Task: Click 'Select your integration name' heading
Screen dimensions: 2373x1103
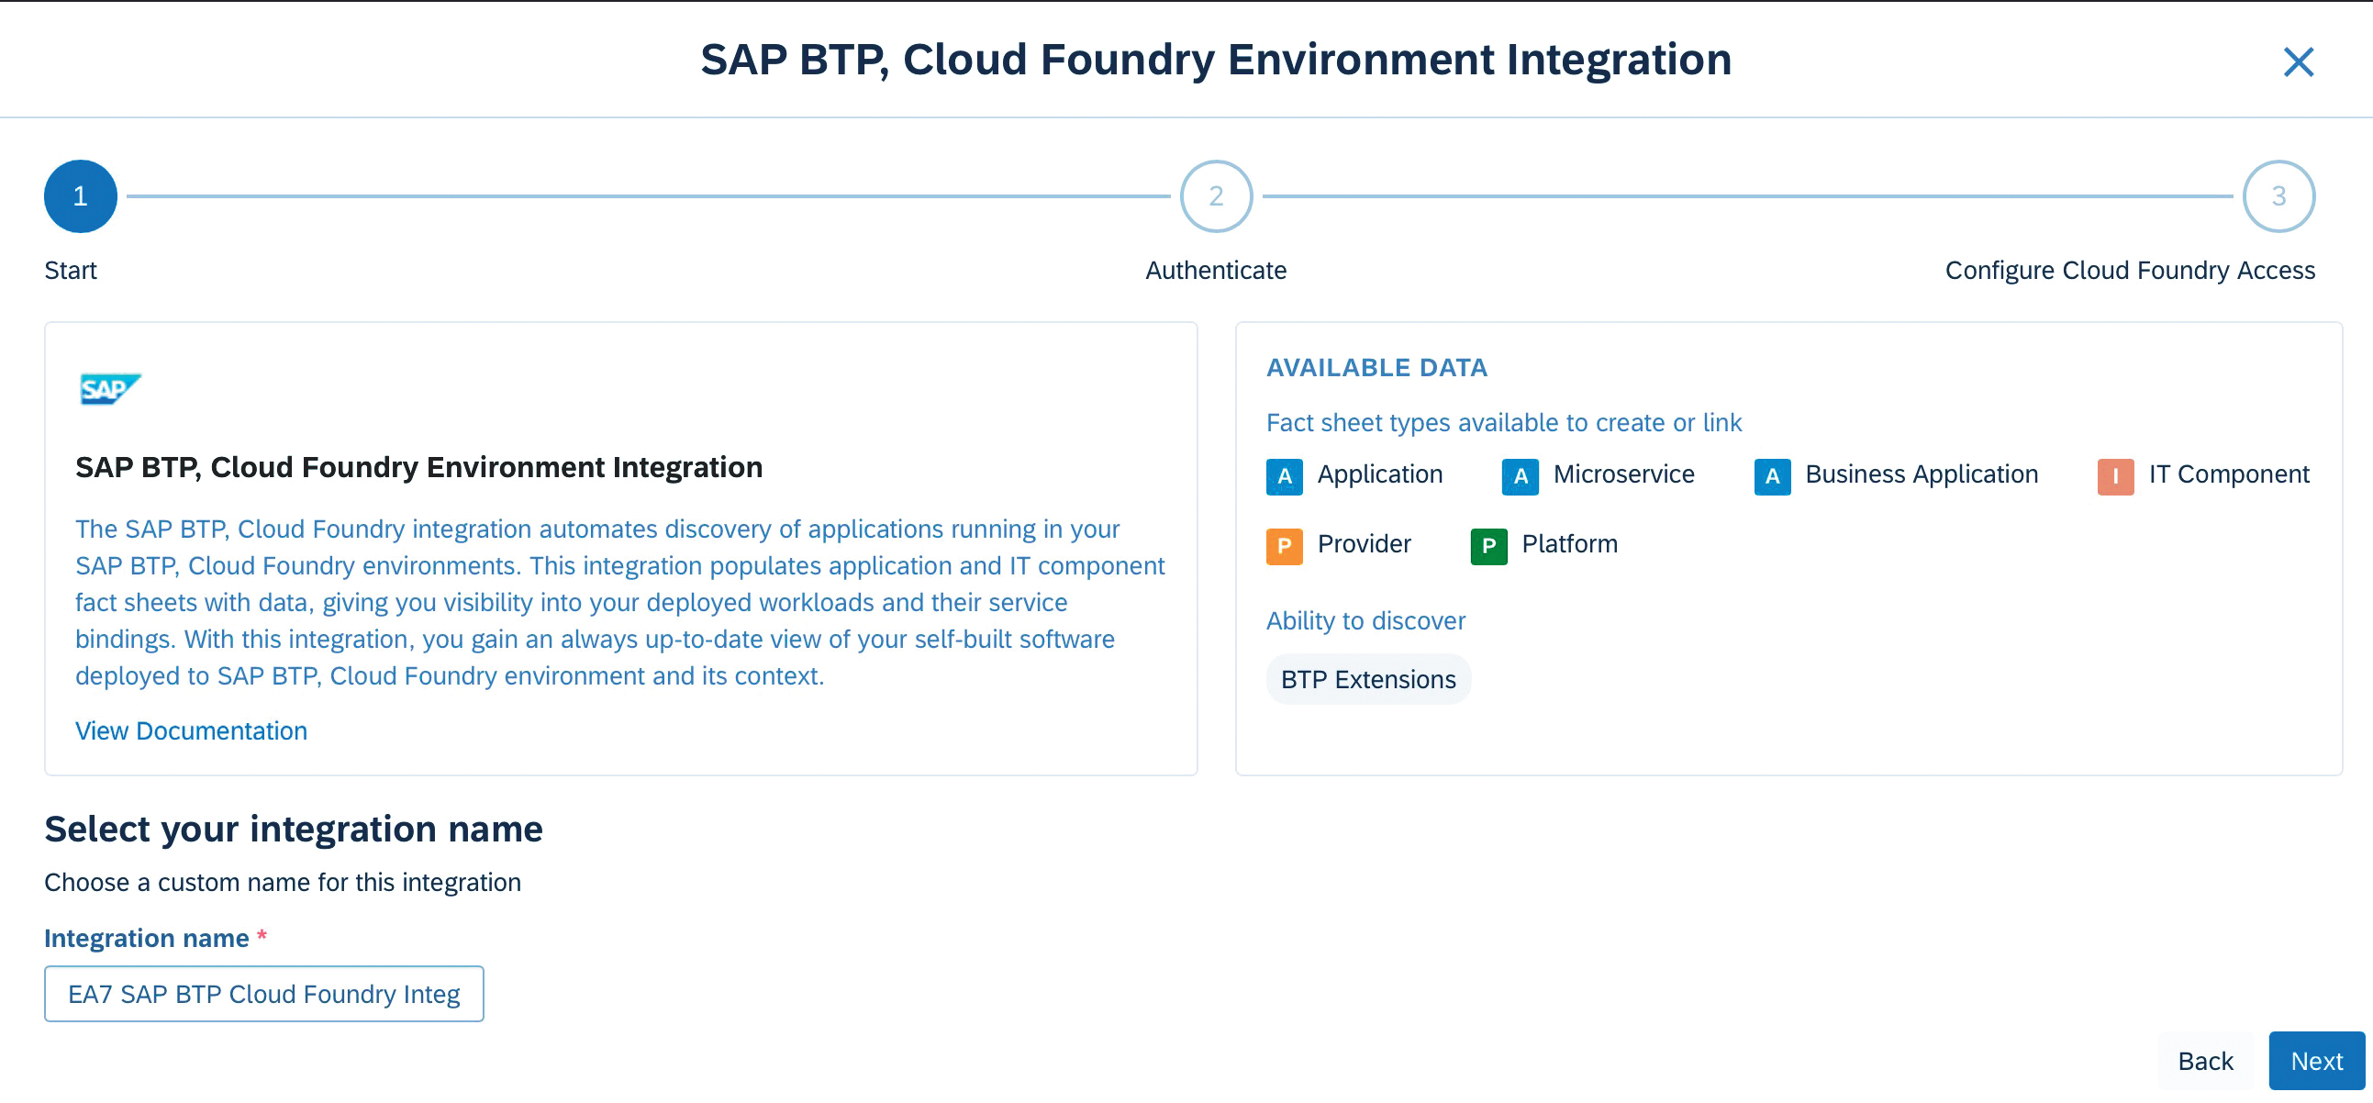Action: coord(293,829)
